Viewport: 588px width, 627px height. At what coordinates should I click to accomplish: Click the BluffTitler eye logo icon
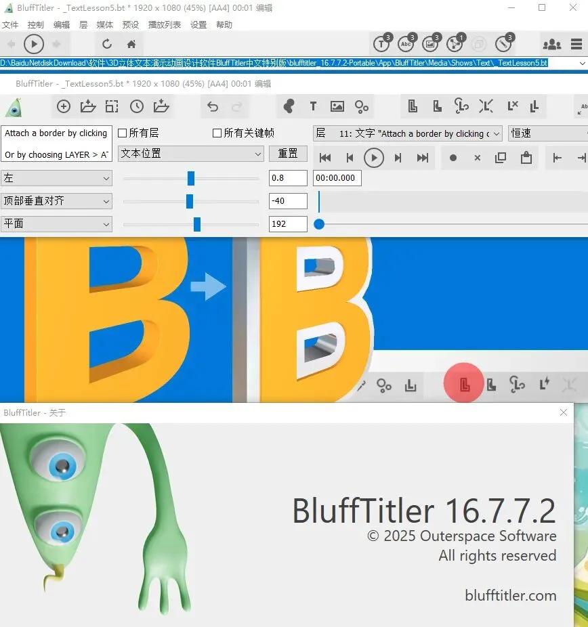tap(14, 107)
